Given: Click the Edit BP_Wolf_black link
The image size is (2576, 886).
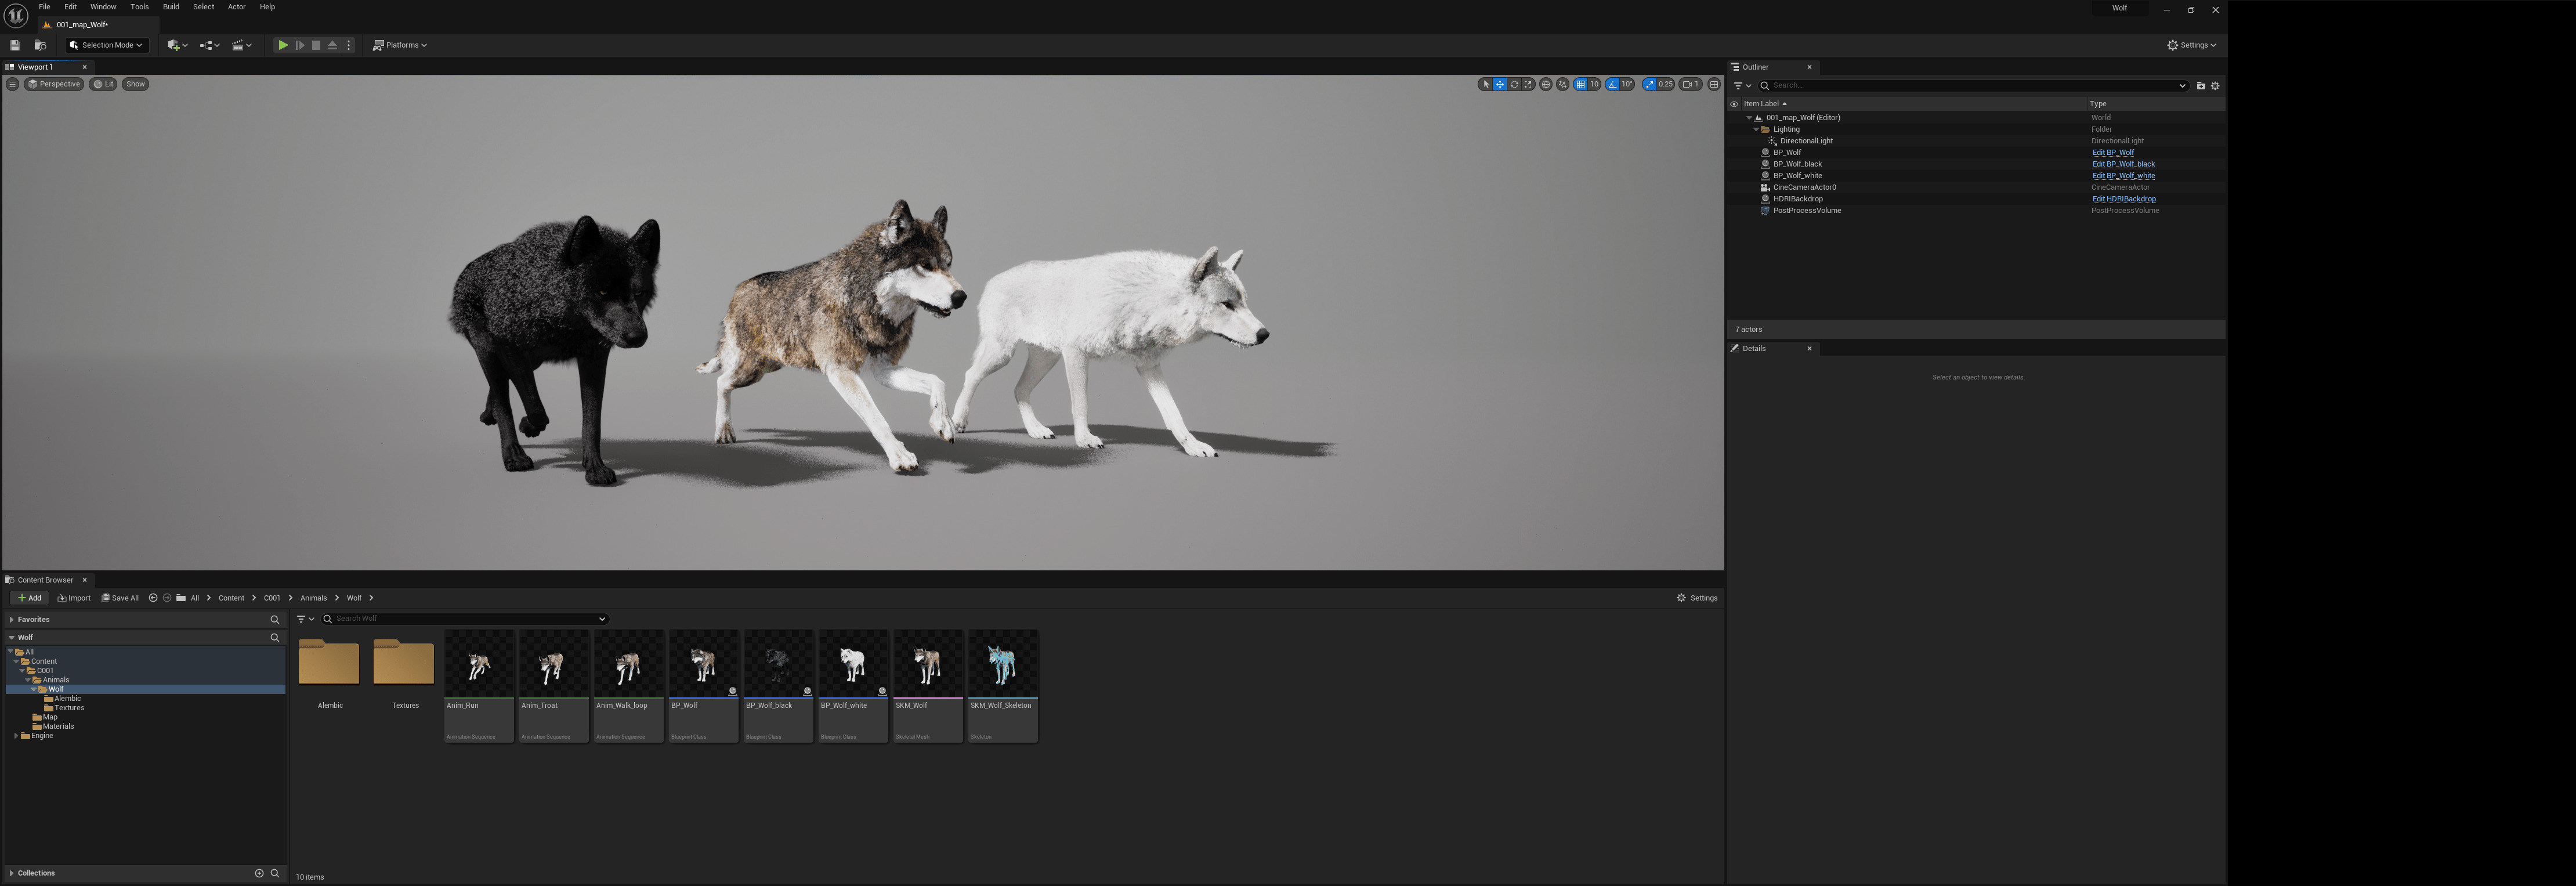Looking at the screenshot, I should click(2123, 164).
